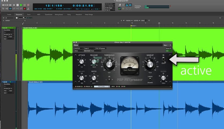Pause playback with the pause button
Screen dimensions: 224x129
pos(25,5)
